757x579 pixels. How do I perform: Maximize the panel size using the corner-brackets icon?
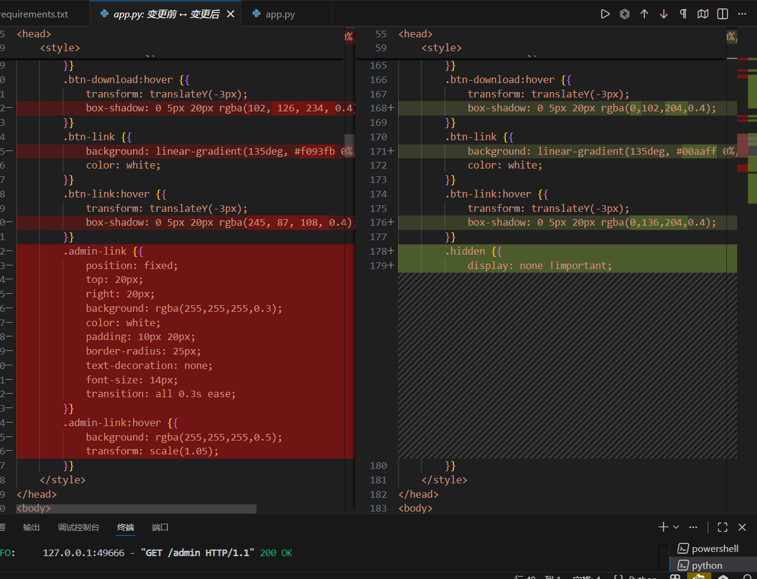pos(723,527)
